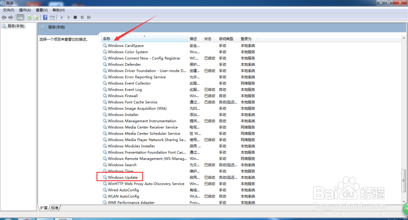Click 网络服务 login of Windows Event Collector

(248, 83)
